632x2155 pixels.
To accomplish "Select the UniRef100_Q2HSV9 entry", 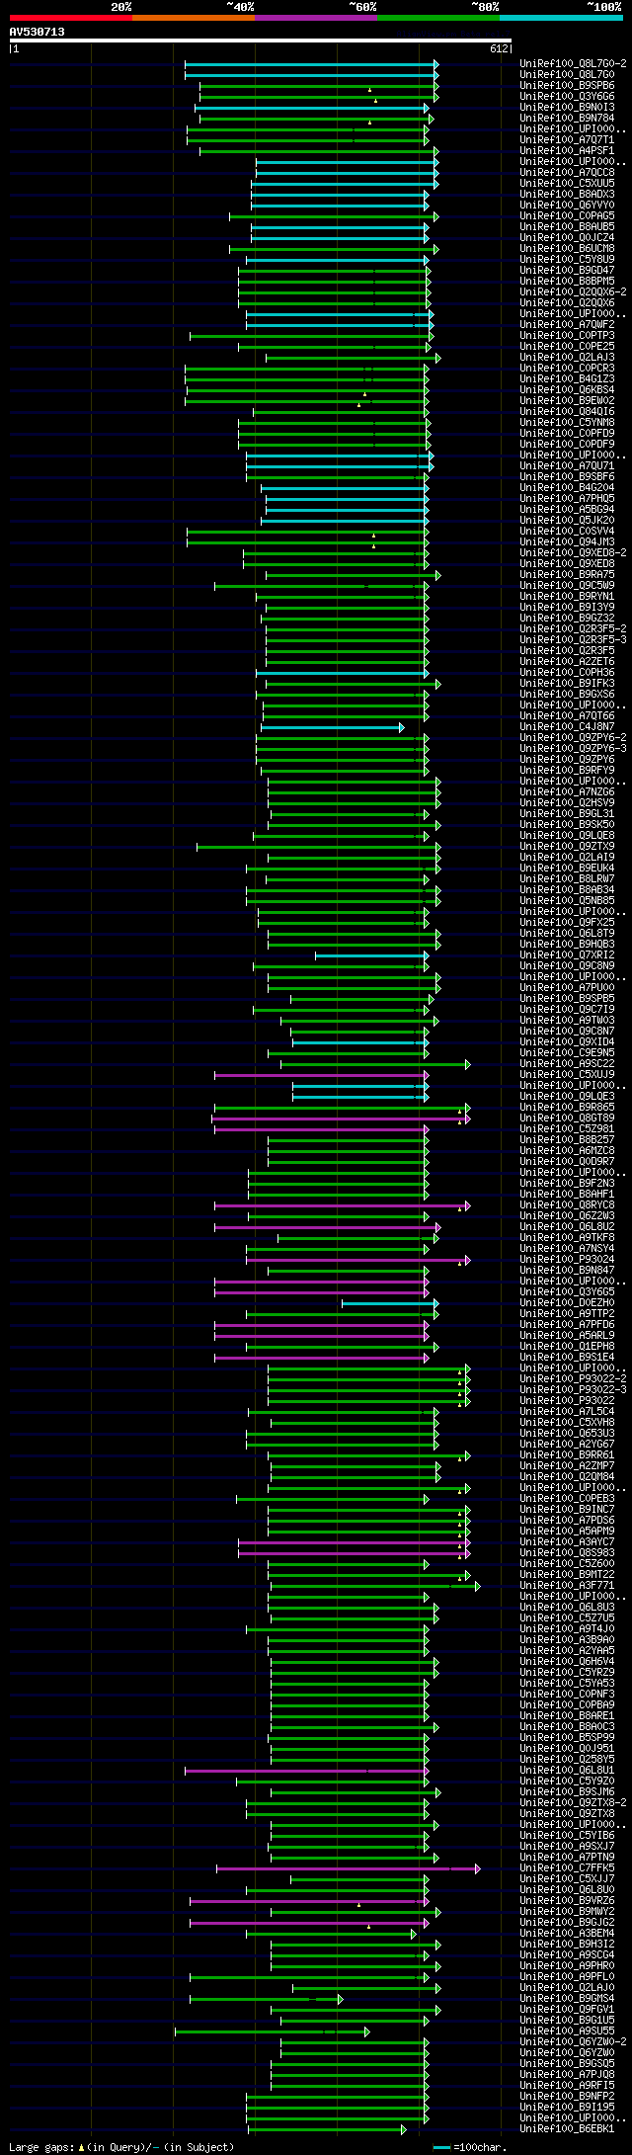I will pyautogui.click(x=567, y=802).
